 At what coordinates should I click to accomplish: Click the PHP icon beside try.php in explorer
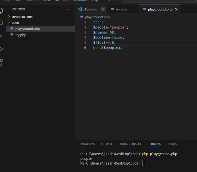click(x=12, y=35)
